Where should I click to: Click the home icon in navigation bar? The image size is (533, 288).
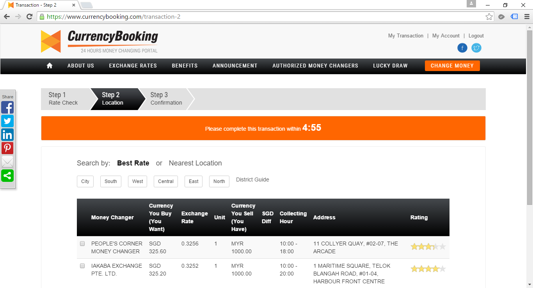50,66
